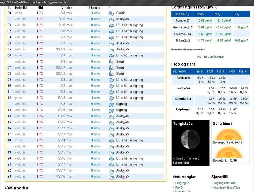
Task: Click the Veðurtenglar heading
Action: [184, 177]
